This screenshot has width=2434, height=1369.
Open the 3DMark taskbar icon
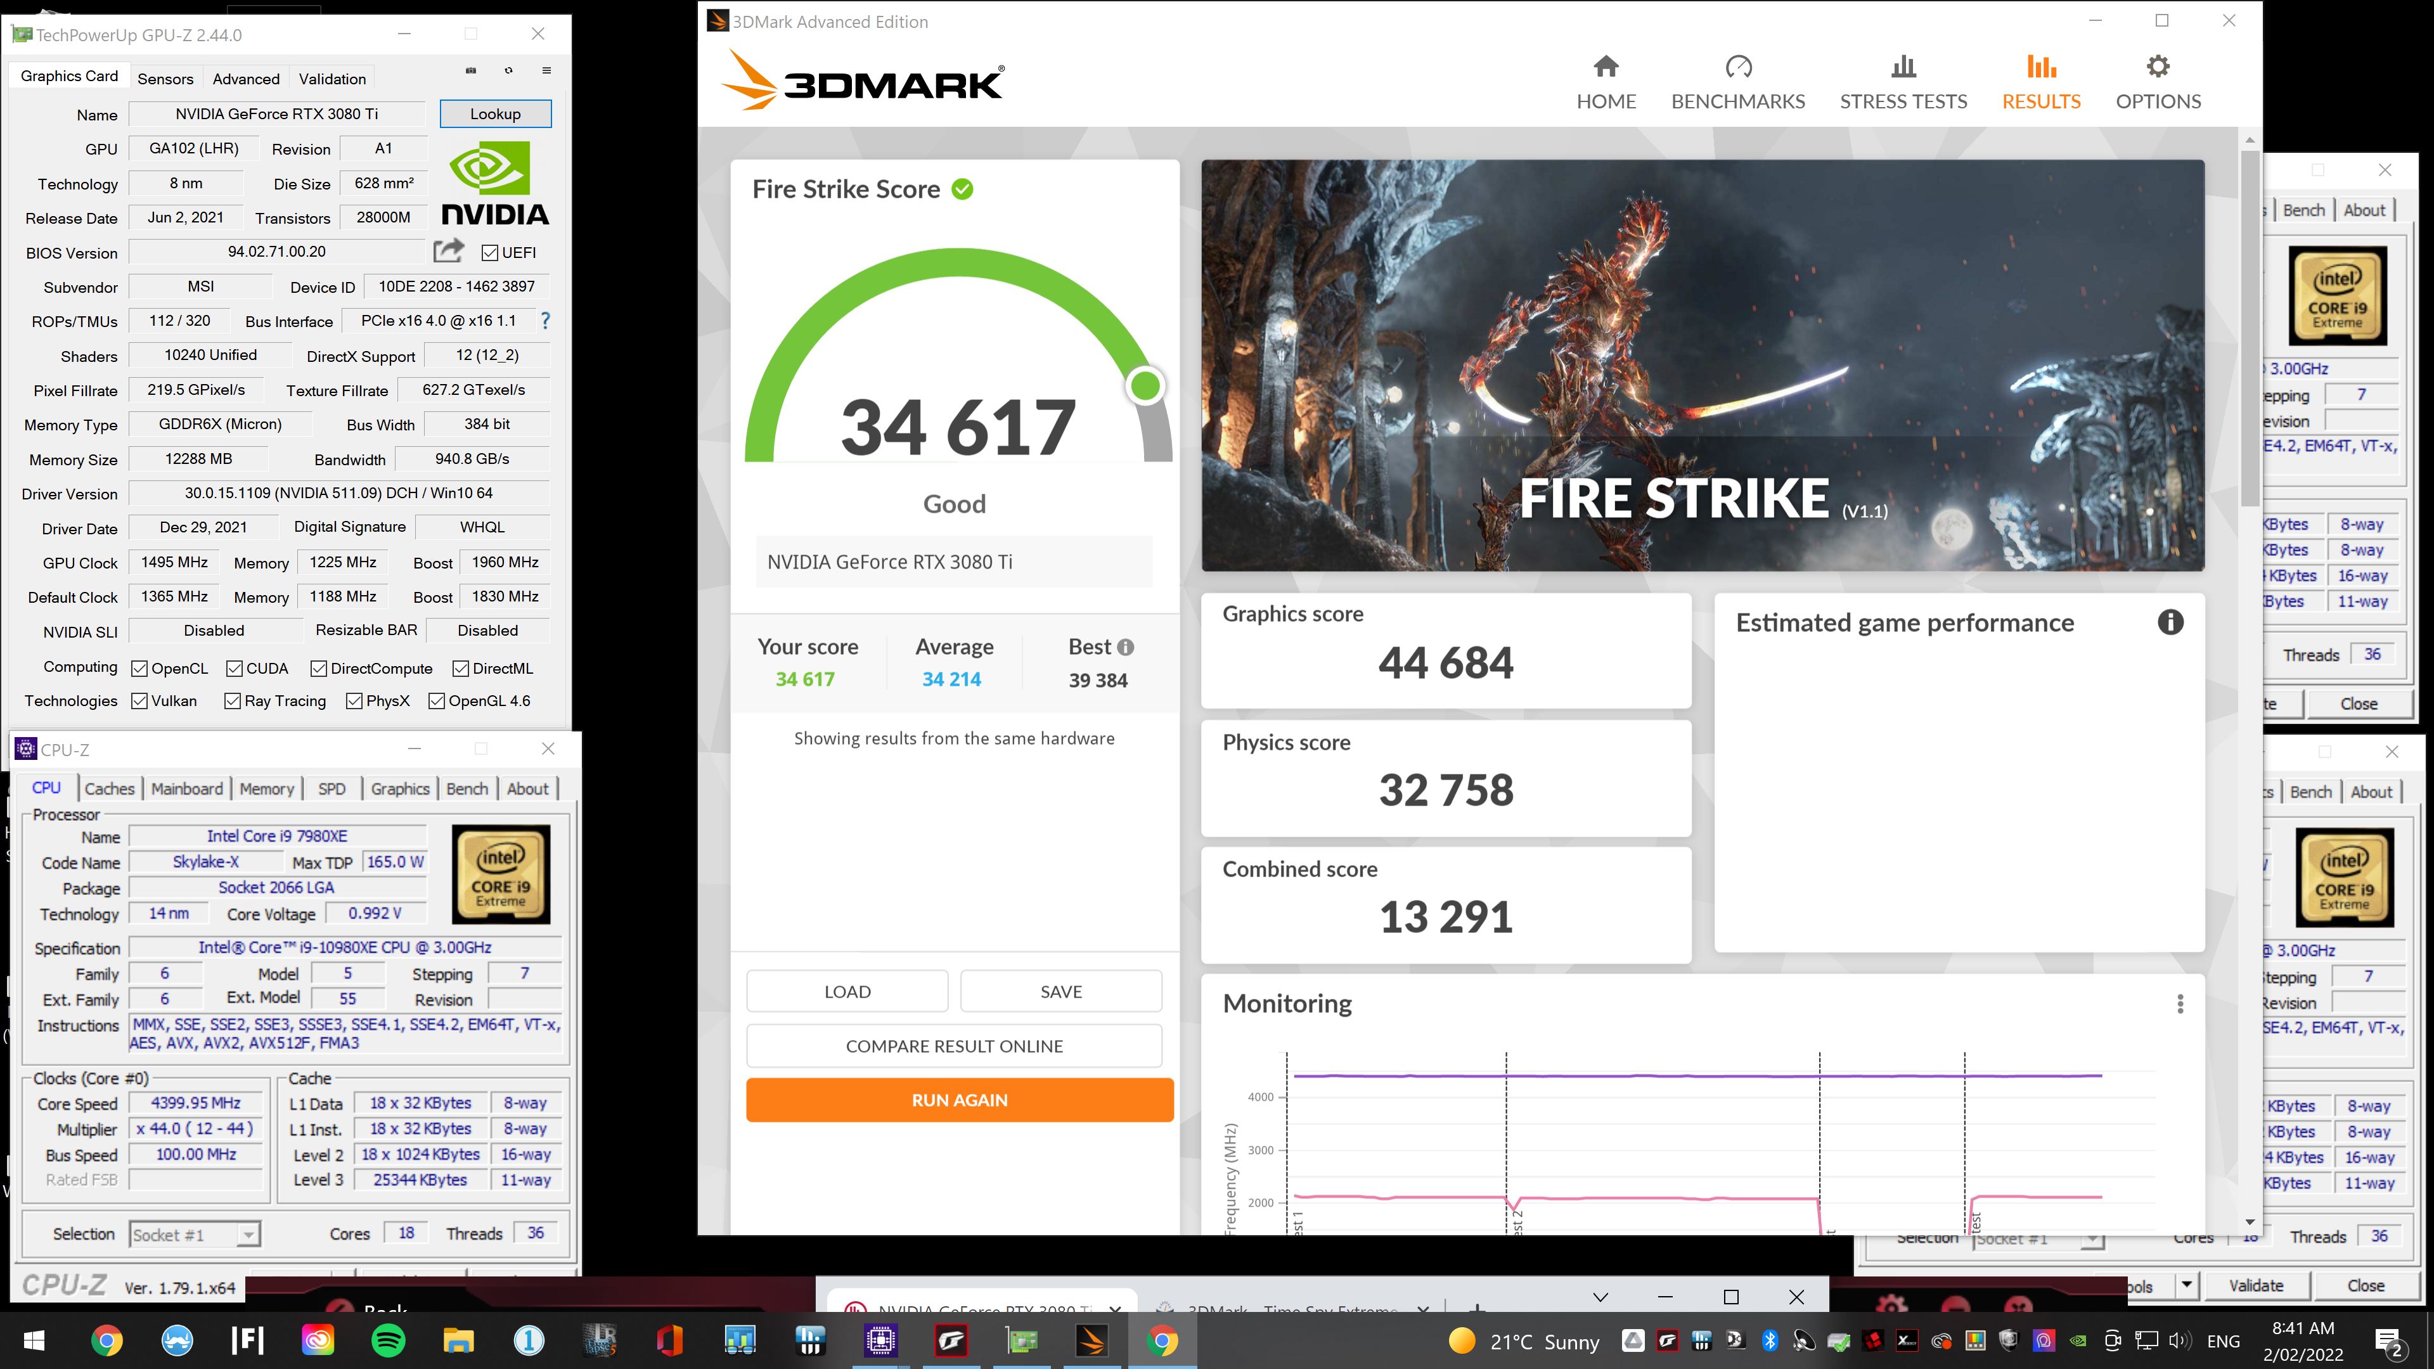[1091, 1340]
